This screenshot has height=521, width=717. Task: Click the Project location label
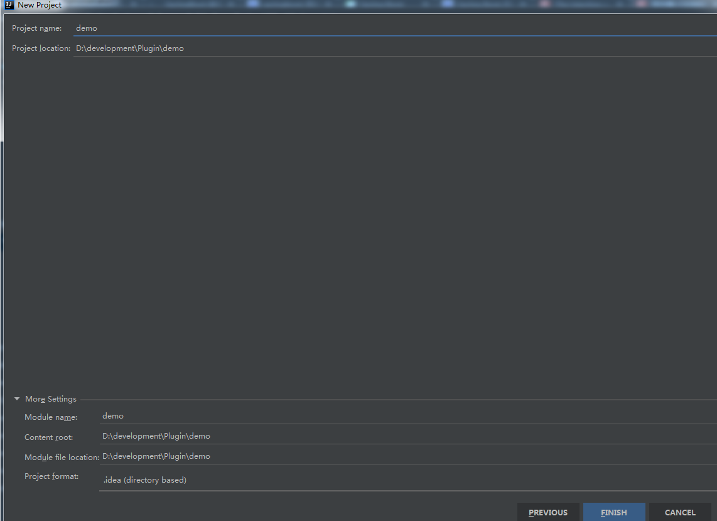(x=41, y=48)
